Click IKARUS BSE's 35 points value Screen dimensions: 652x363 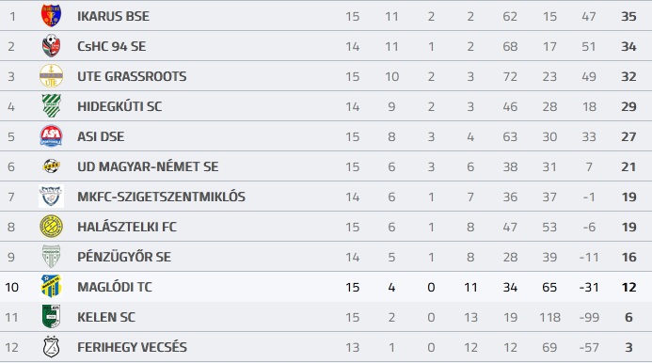tap(628, 16)
